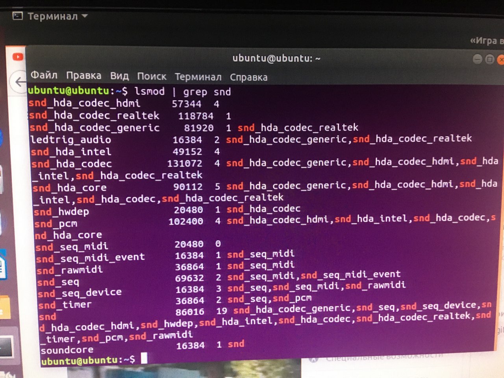Click the size value 102400
The width and height of the screenshot is (504, 378).
click(x=186, y=221)
